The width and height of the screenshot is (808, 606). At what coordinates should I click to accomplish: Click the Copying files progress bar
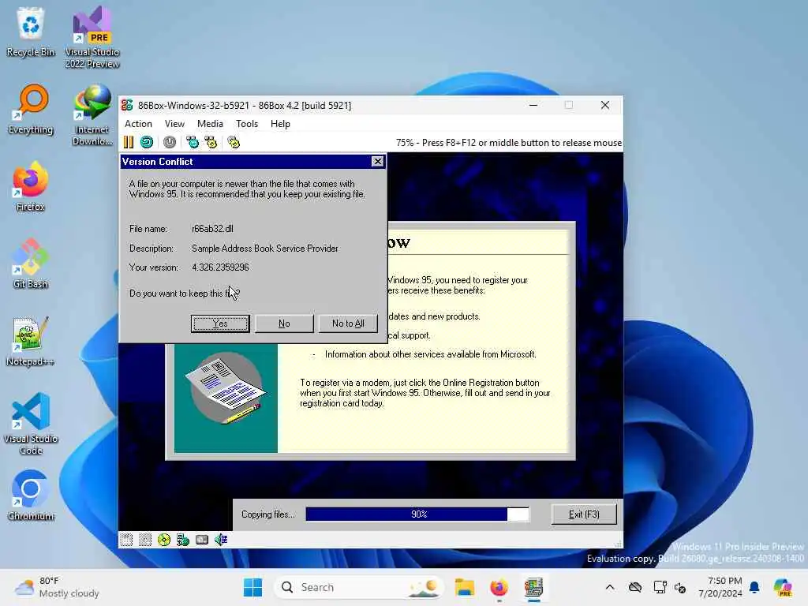click(x=417, y=514)
